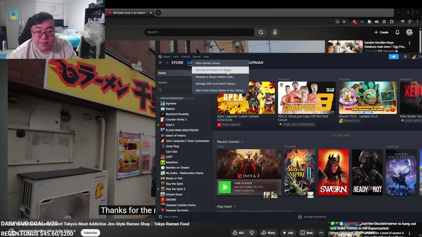
Task: Select Buckshot Roulette in the library
Action: point(177,114)
